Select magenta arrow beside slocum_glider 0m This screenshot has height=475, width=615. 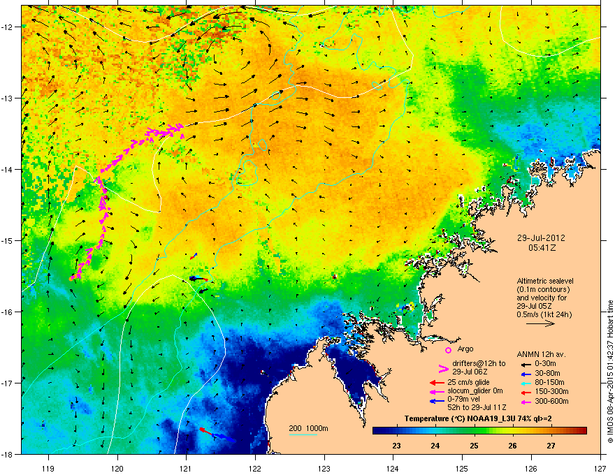(437, 391)
